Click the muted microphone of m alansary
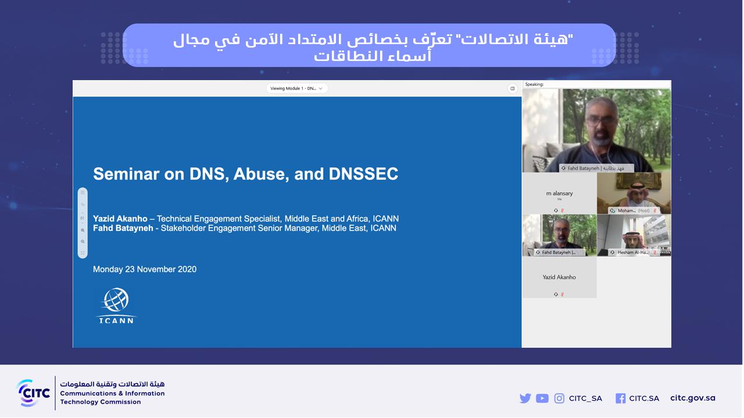 (x=562, y=210)
